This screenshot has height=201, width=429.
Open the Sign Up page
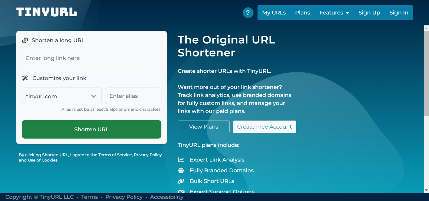tap(369, 13)
